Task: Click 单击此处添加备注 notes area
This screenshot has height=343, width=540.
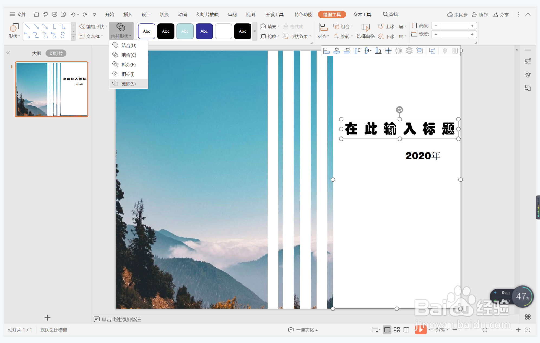Action: [x=121, y=319]
